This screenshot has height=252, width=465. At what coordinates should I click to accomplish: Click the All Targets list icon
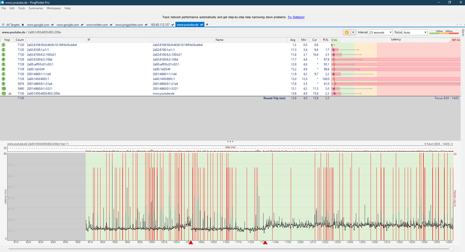tap(3, 25)
